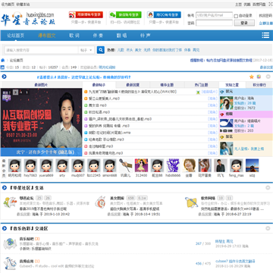Open the 歌词 navigation item
273x273 pixels.
(x=74, y=36)
